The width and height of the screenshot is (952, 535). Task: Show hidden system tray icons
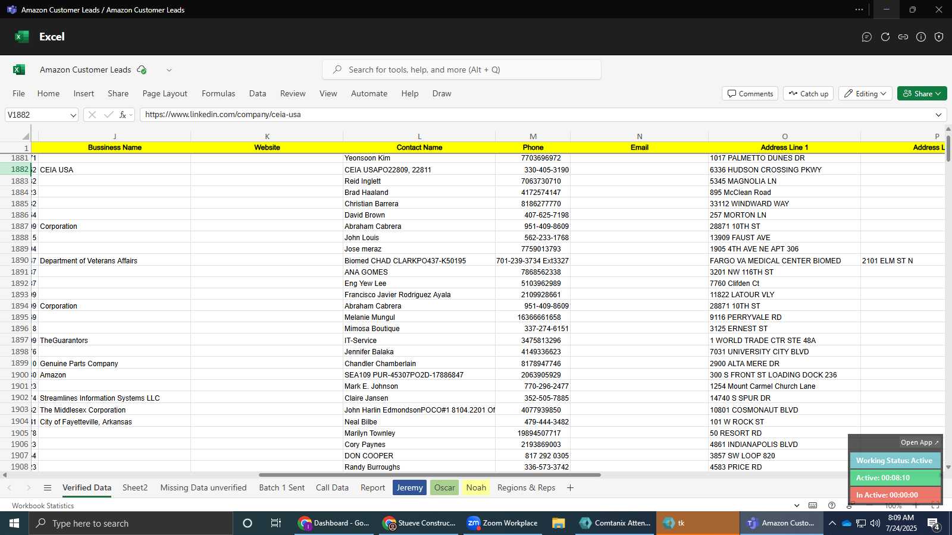[832, 523]
